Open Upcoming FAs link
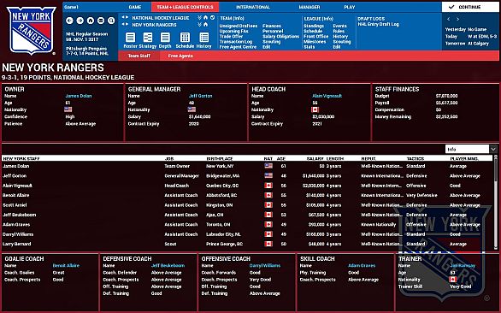 click(x=234, y=31)
